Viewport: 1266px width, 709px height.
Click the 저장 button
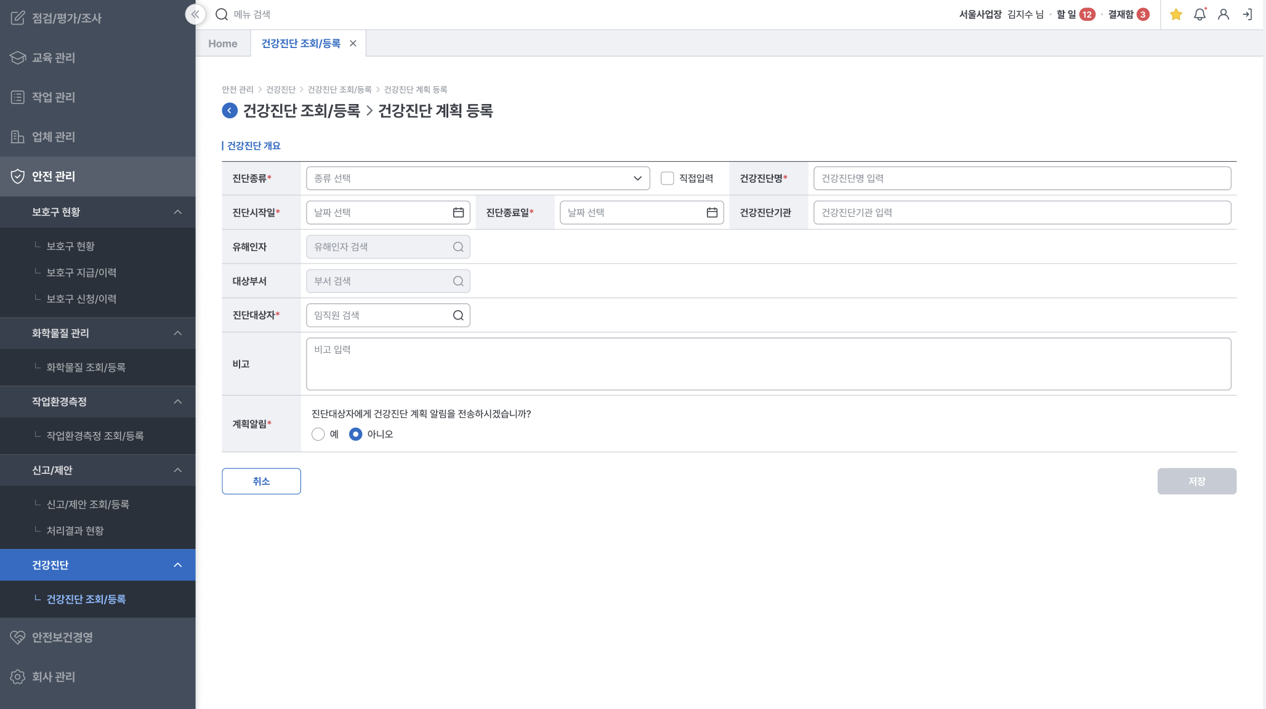point(1196,481)
